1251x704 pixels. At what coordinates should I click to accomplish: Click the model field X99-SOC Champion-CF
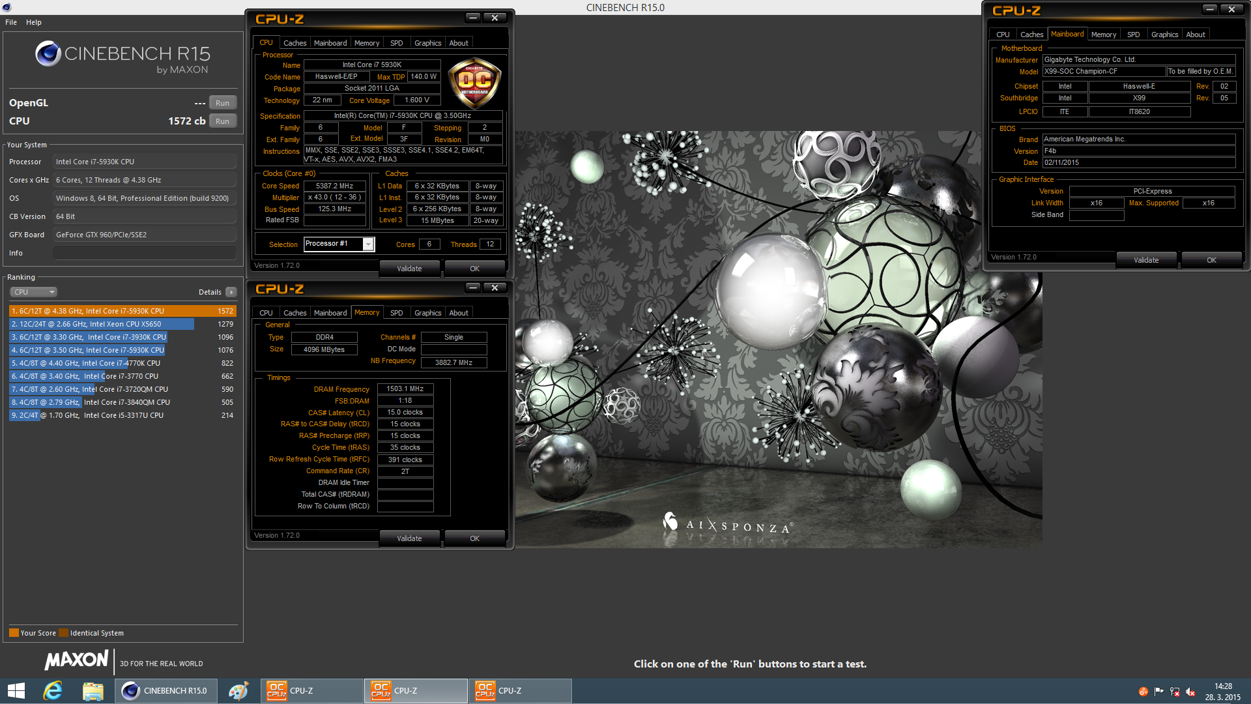click(x=1103, y=72)
